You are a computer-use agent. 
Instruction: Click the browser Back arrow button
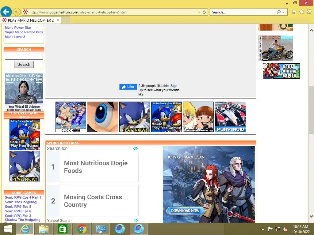tap(6, 12)
